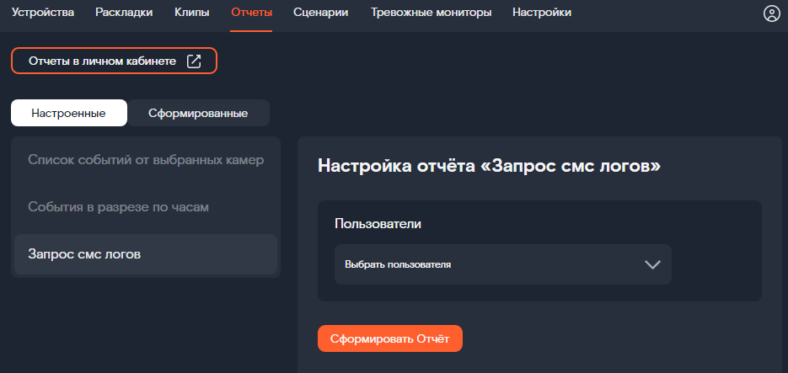Expand the user dropdown chevron arrow
Image resolution: width=788 pixels, height=373 pixels.
(651, 264)
